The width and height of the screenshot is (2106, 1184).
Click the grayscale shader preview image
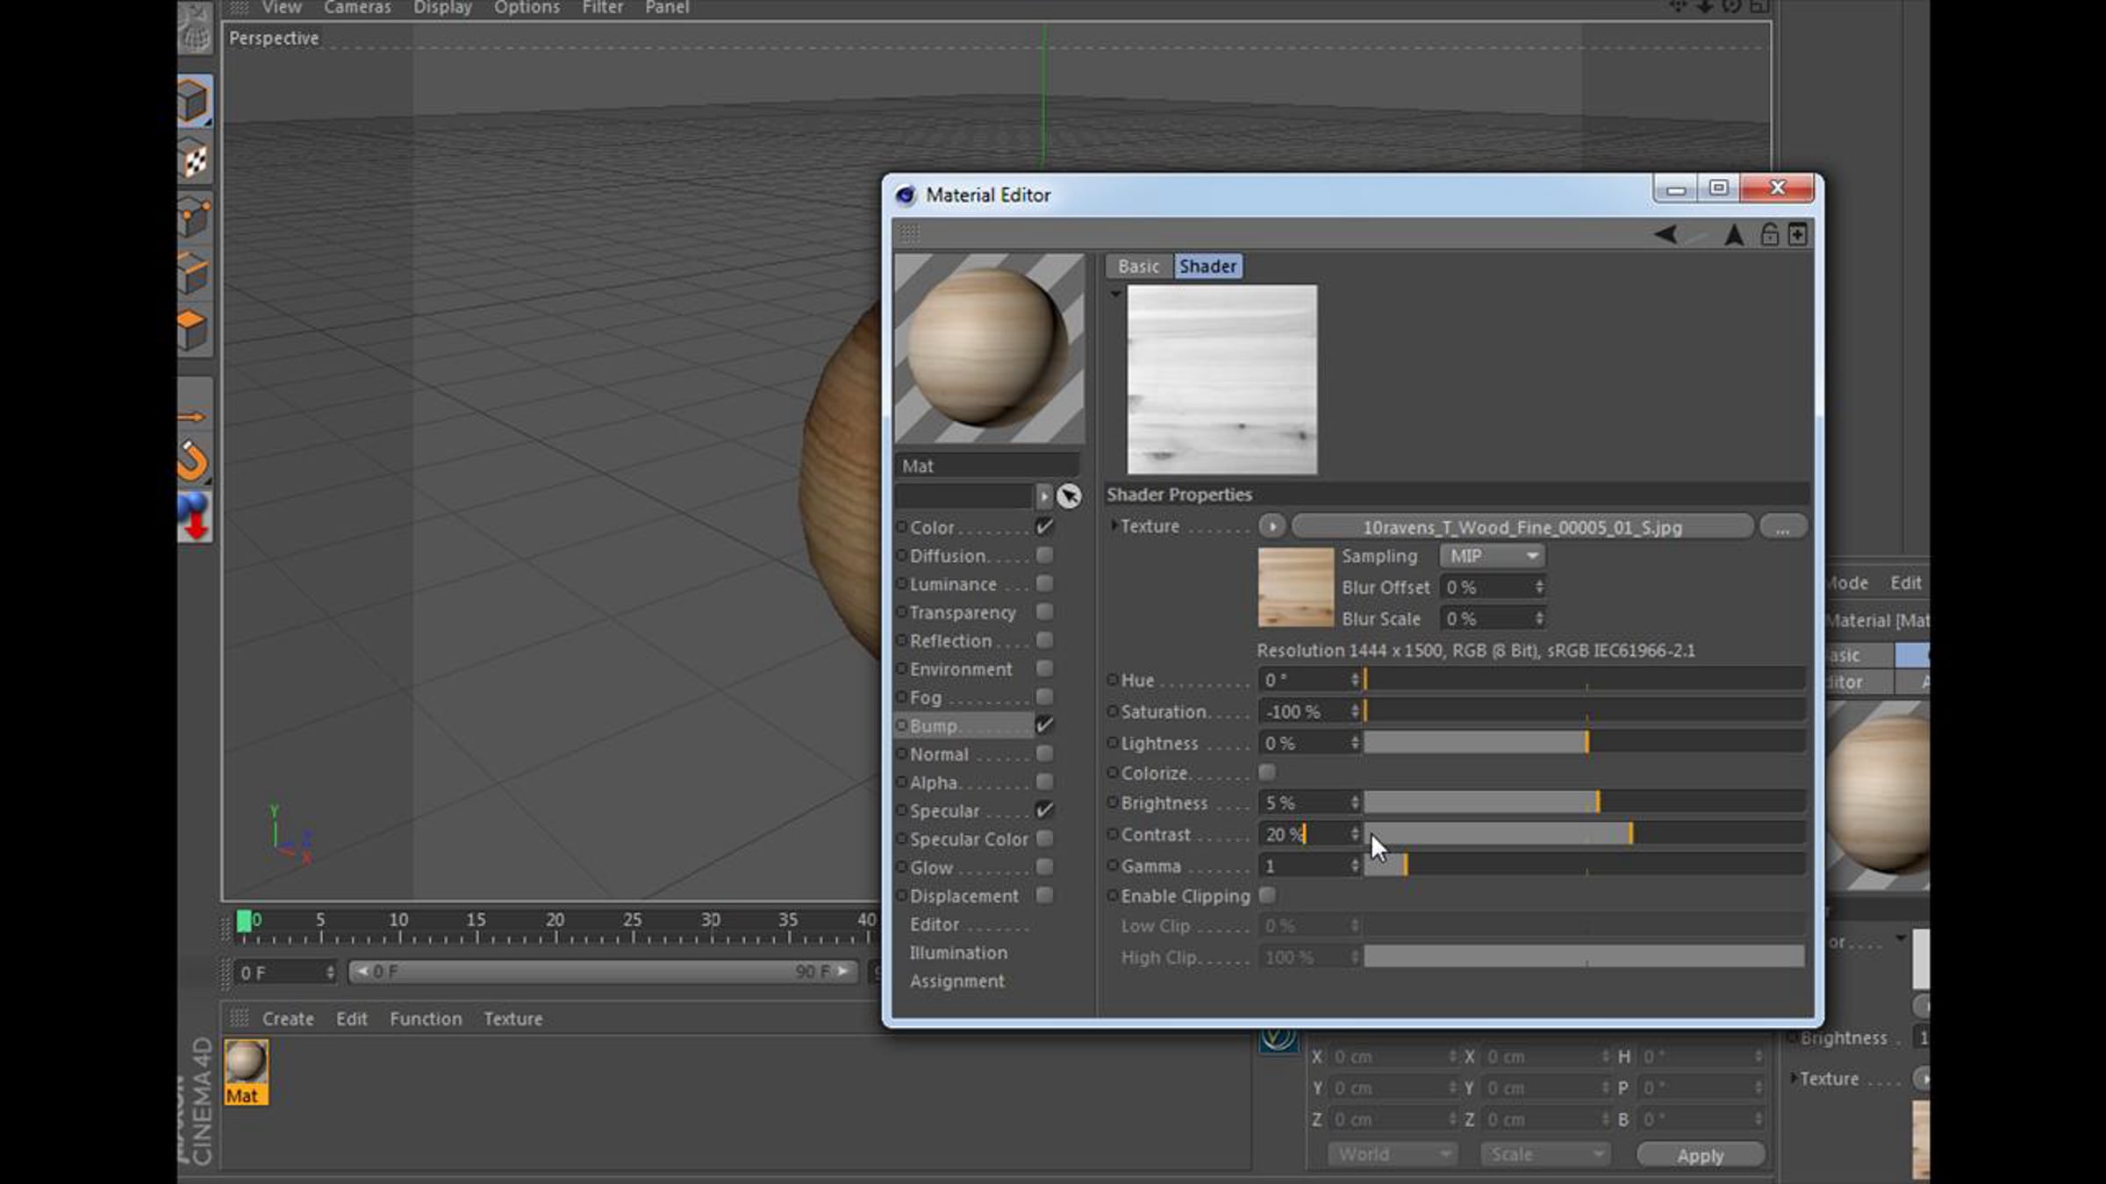click(x=1221, y=379)
